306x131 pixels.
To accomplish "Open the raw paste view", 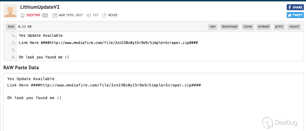I will pos(213,27).
